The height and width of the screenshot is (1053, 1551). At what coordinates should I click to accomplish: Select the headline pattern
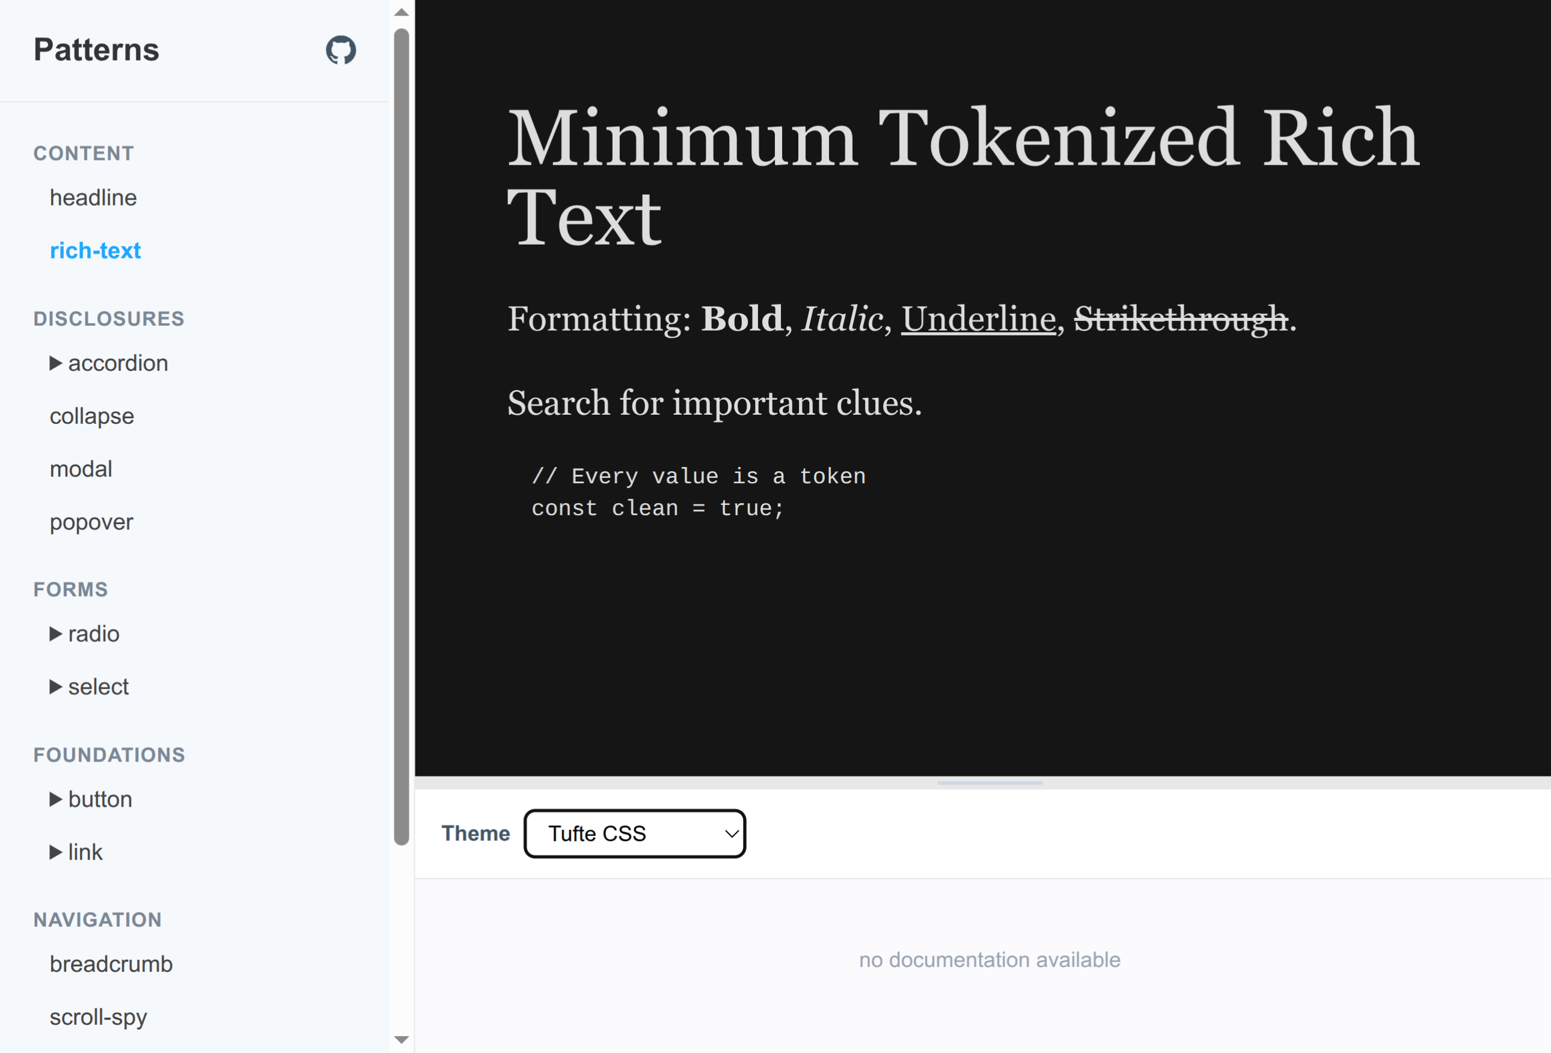(x=93, y=198)
